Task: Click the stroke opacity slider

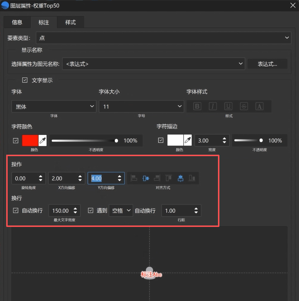Action: 249,140
